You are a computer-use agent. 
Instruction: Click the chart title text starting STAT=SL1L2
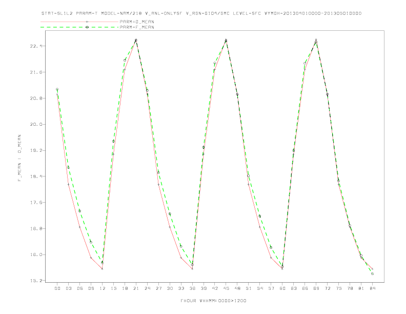coord(201,13)
